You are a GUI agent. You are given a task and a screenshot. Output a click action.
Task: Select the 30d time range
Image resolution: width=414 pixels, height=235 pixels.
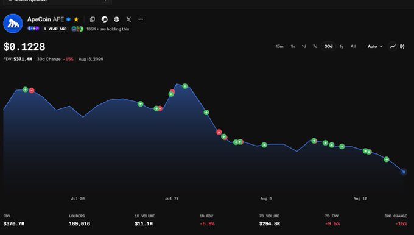point(328,46)
